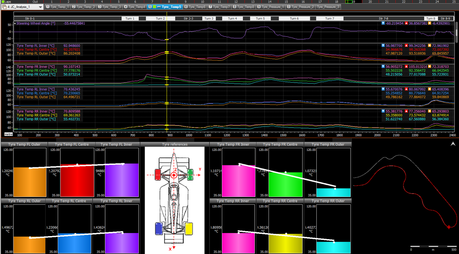Click the steering angle average icon (orange)

coord(430,23)
